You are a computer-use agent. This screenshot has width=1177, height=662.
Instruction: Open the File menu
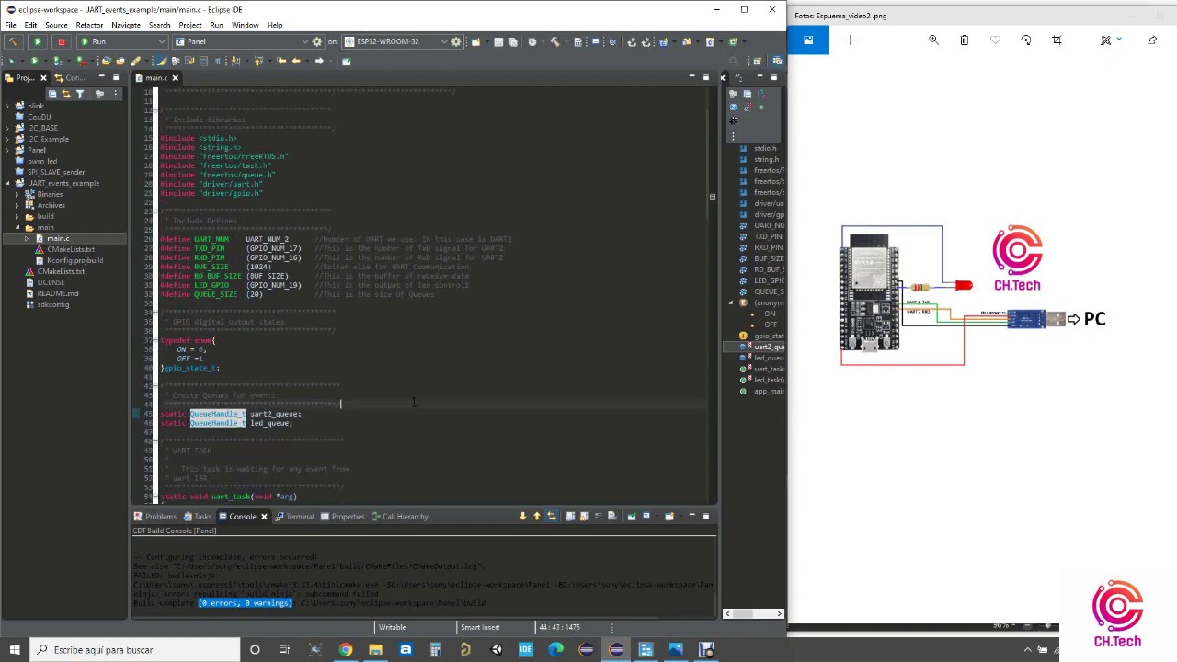point(10,25)
